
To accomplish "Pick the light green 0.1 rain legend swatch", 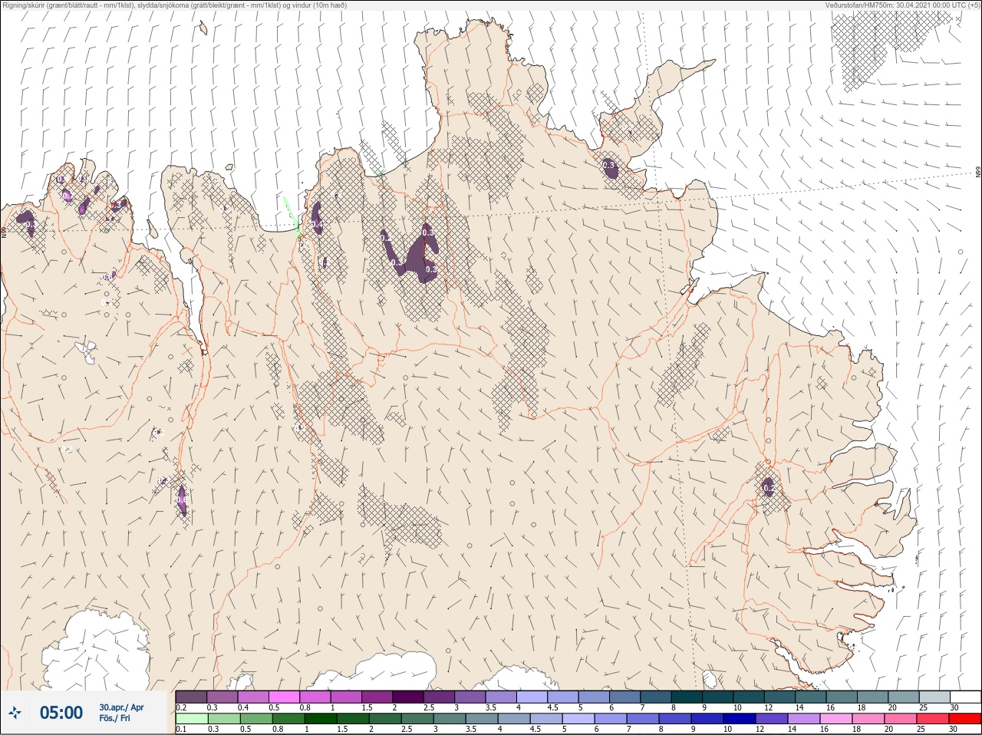I will (x=192, y=719).
